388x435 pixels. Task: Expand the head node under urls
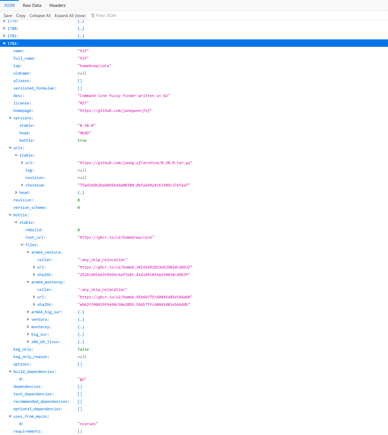click(16, 192)
